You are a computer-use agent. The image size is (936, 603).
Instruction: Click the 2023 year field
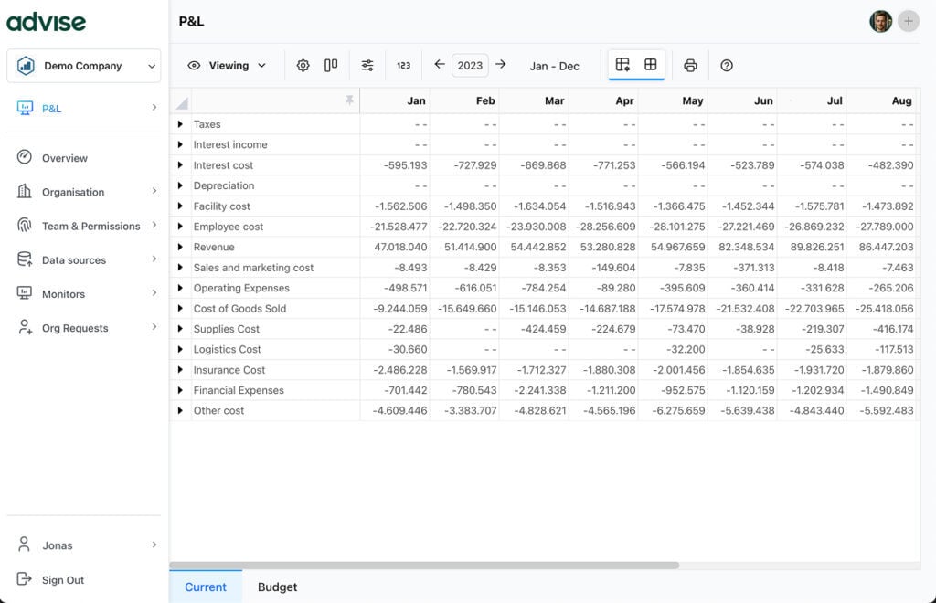(470, 66)
